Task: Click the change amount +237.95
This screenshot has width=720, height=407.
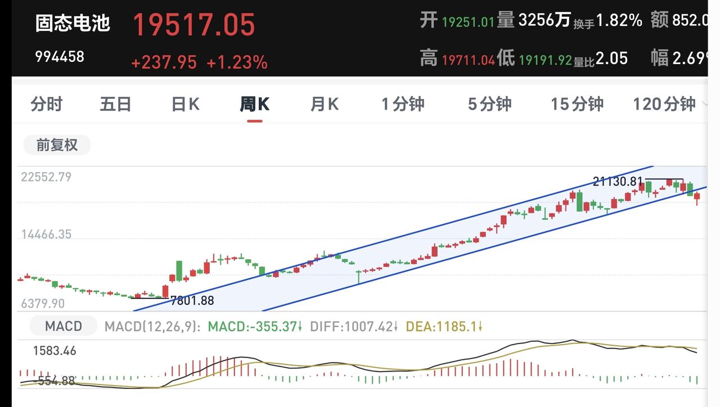Action: pyautogui.click(x=164, y=62)
